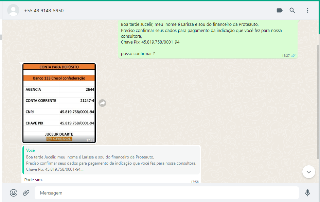Click the "posso confirmar ?" text line

point(138,53)
